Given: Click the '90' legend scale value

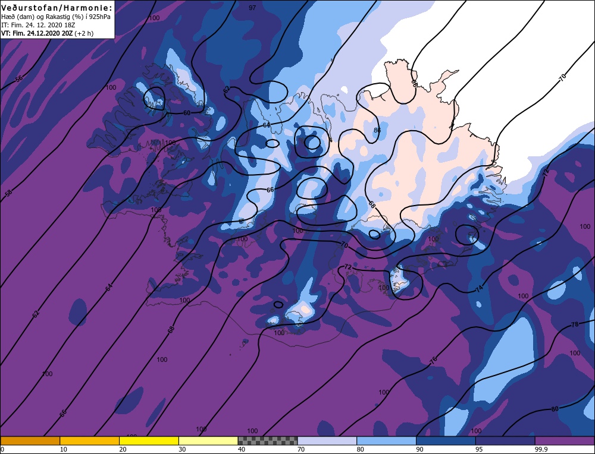Looking at the screenshot, I should [419, 449].
